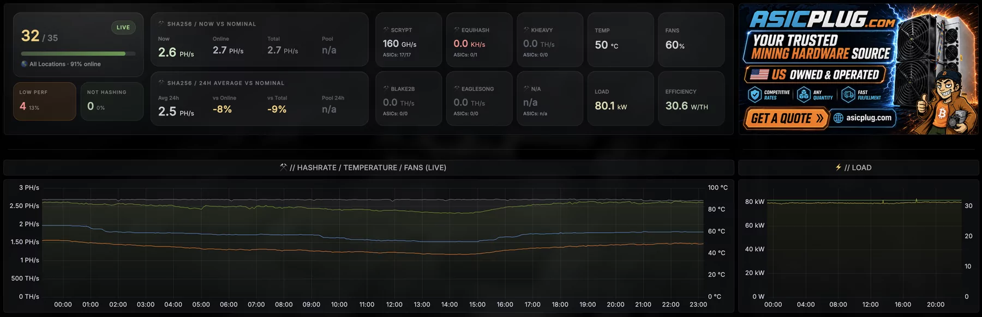Open the NOT HASHING card showing 0
The image size is (982, 317).
[112, 101]
